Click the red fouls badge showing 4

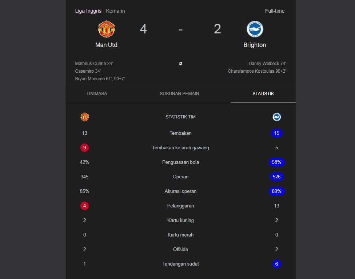pos(85,206)
